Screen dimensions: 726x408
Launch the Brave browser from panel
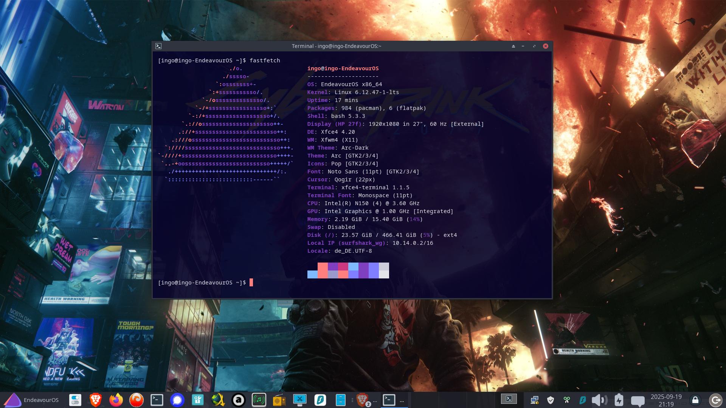96,400
